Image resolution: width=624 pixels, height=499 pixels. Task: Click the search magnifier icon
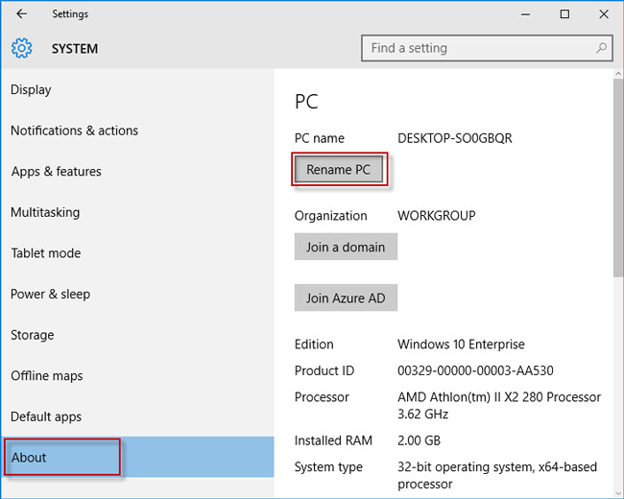pyautogui.click(x=601, y=48)
